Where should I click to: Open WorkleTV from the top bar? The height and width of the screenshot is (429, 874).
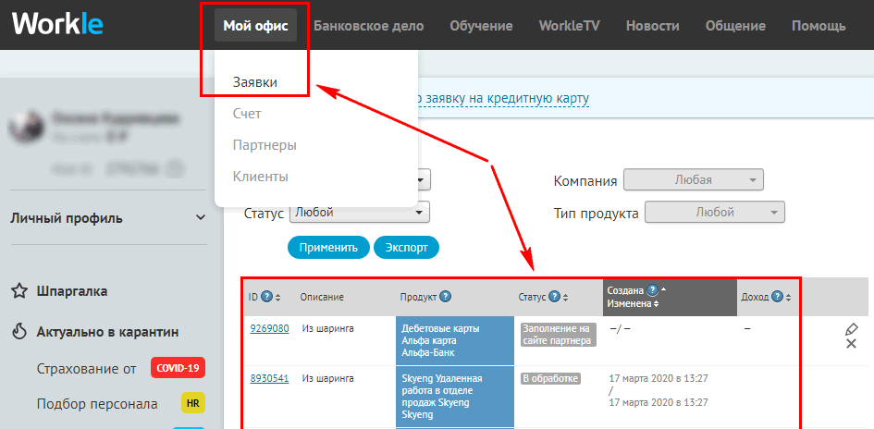569,26
